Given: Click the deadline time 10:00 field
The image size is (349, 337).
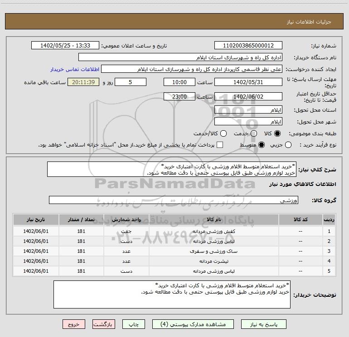Looking at the screenshot, I should coord(179,82).
